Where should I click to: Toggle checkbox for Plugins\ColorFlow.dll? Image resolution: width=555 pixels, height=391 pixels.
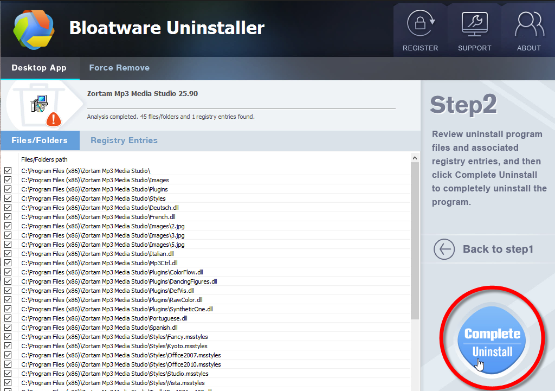coord(8,272)
